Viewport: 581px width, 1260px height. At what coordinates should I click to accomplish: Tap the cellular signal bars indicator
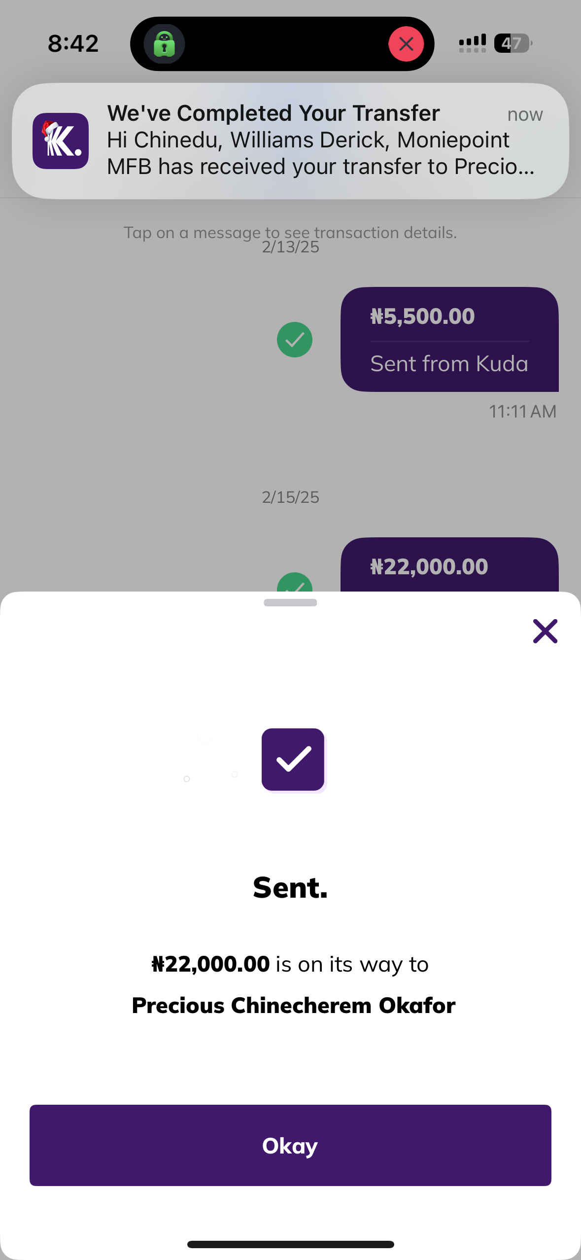coord(472,43)
